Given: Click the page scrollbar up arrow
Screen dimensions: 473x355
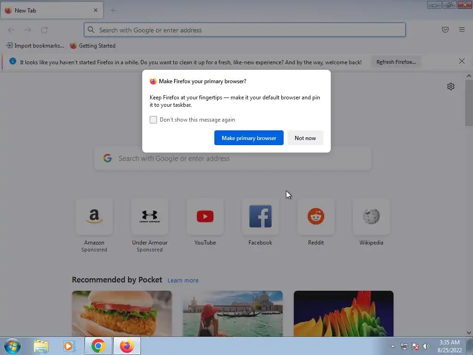Looking at the screenshot, I should 469,76.
